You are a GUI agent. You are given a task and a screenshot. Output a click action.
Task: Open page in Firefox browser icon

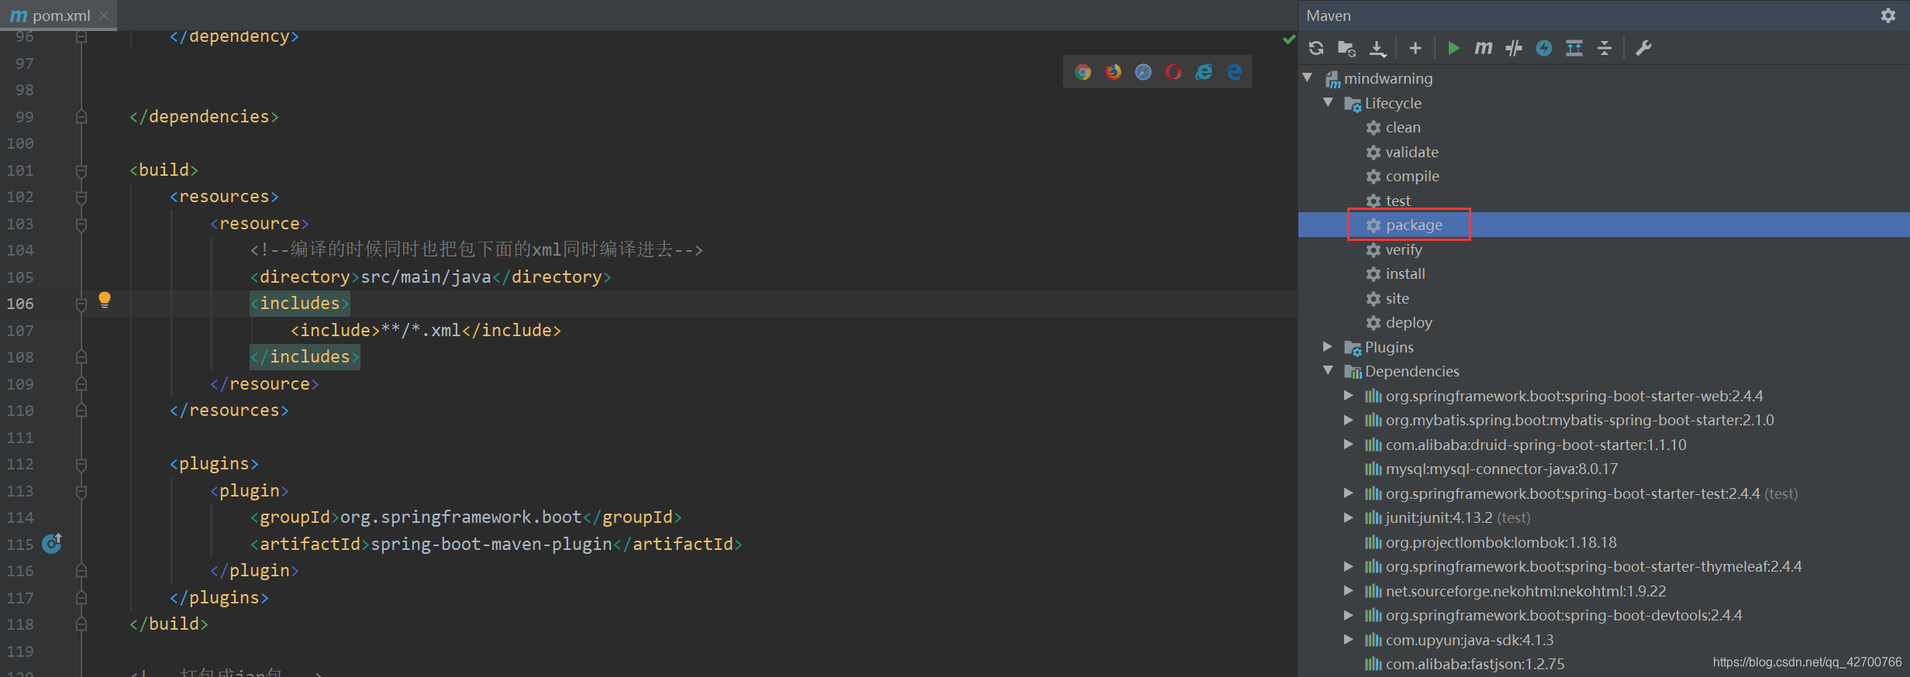1113,72
